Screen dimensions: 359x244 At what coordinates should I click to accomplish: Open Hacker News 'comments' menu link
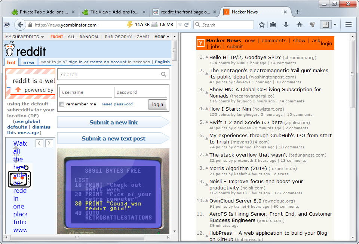click(274, 40)
